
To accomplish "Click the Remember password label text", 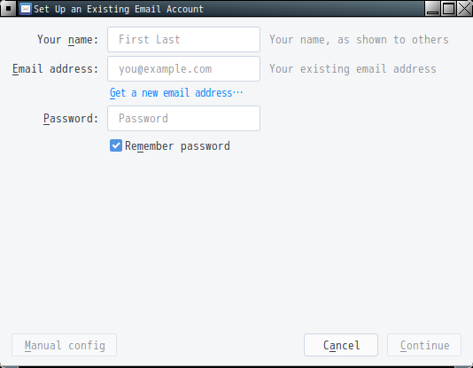I will click(177, 146).
